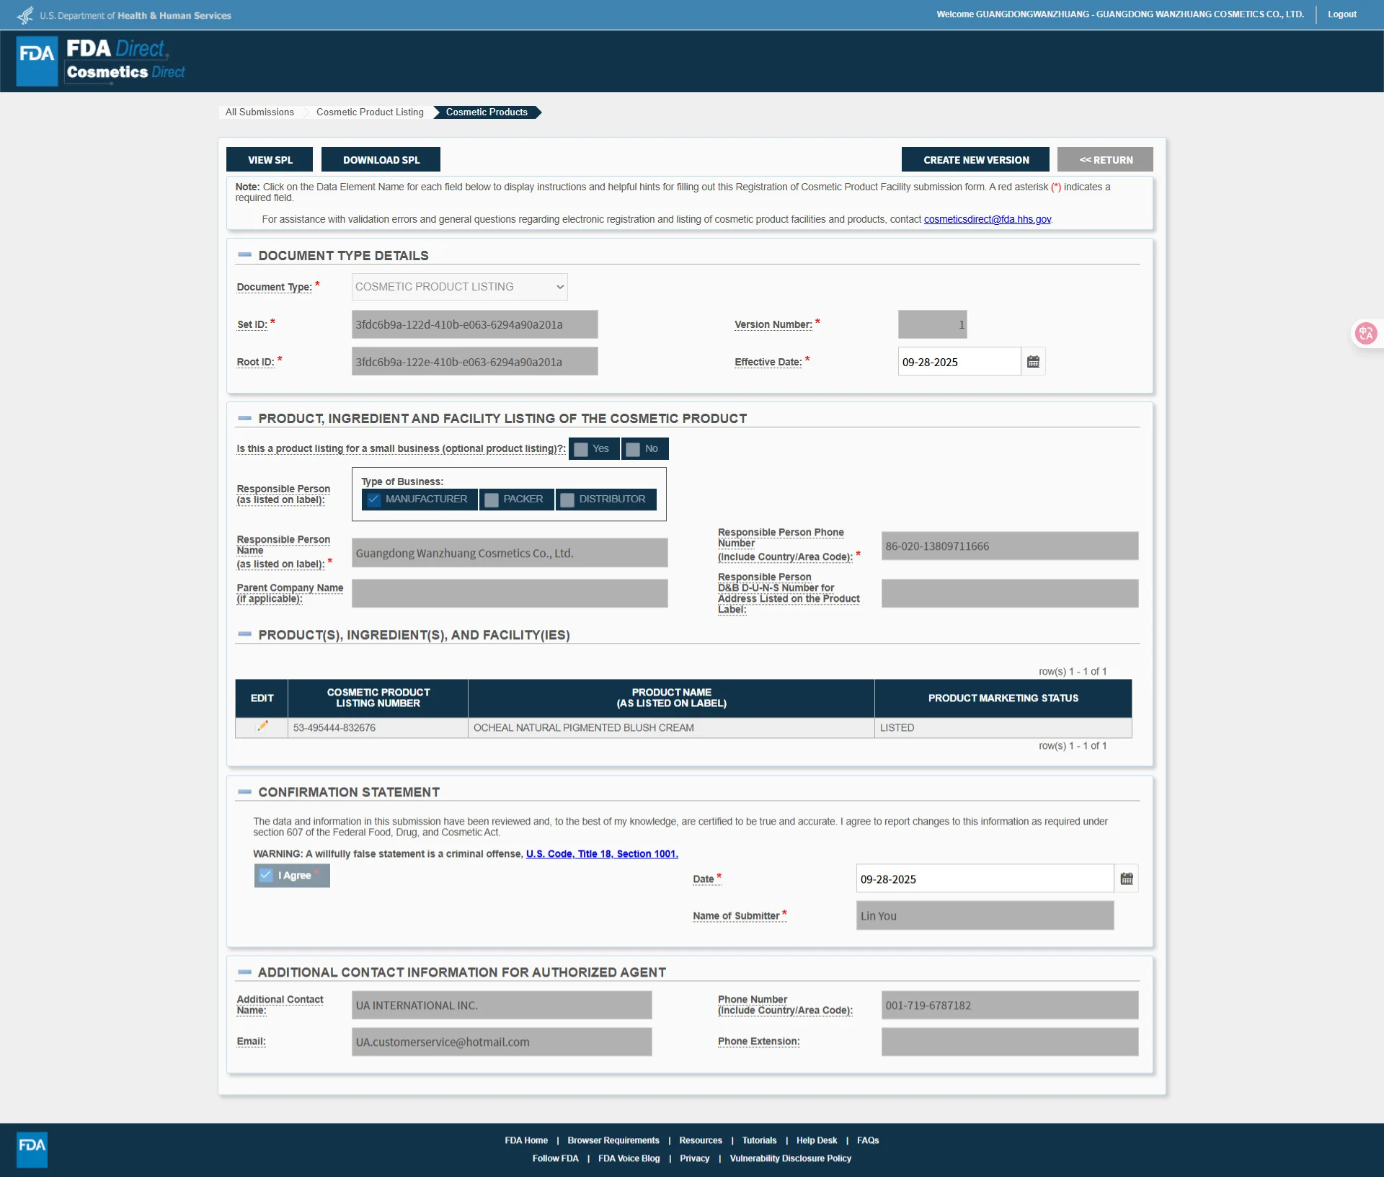Click the Set ID field
The height and width of the screenshot is (1177, 1384).
tap(474, 324)
